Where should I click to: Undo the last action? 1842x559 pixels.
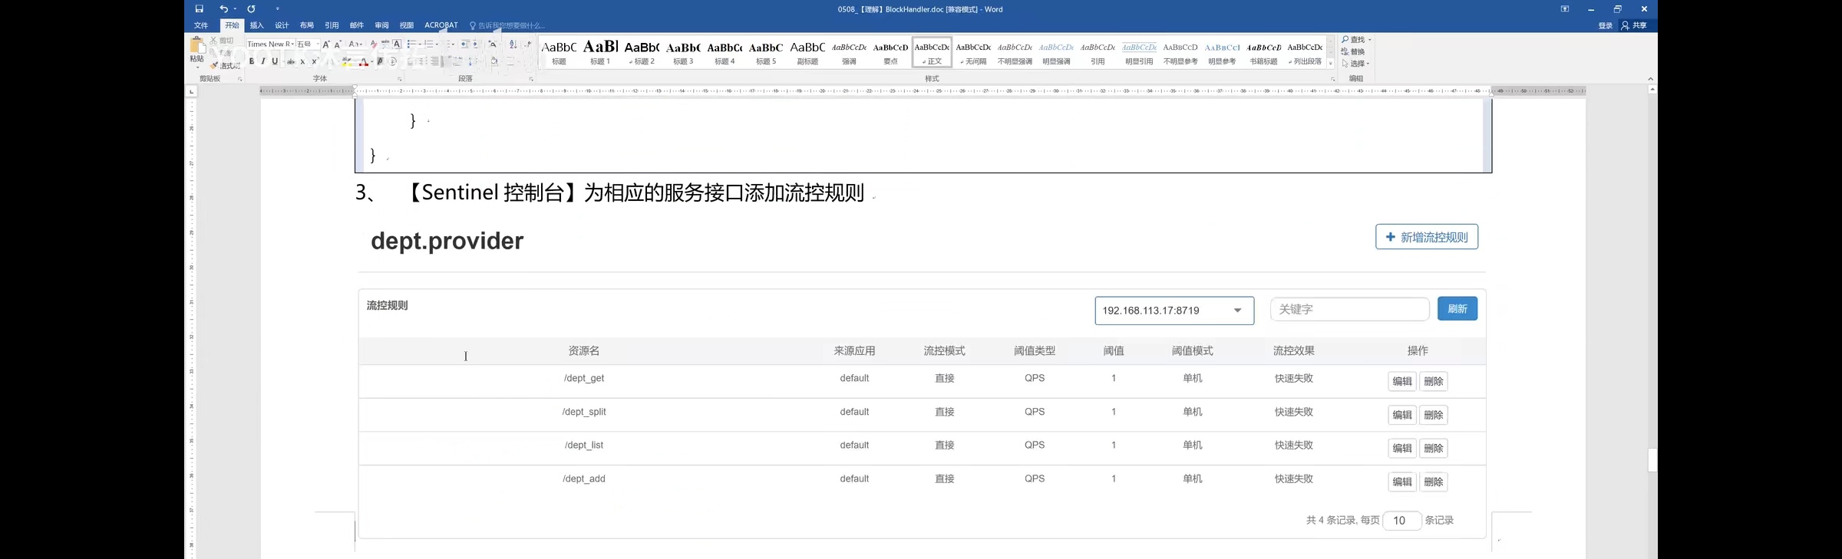coord(223,9)
